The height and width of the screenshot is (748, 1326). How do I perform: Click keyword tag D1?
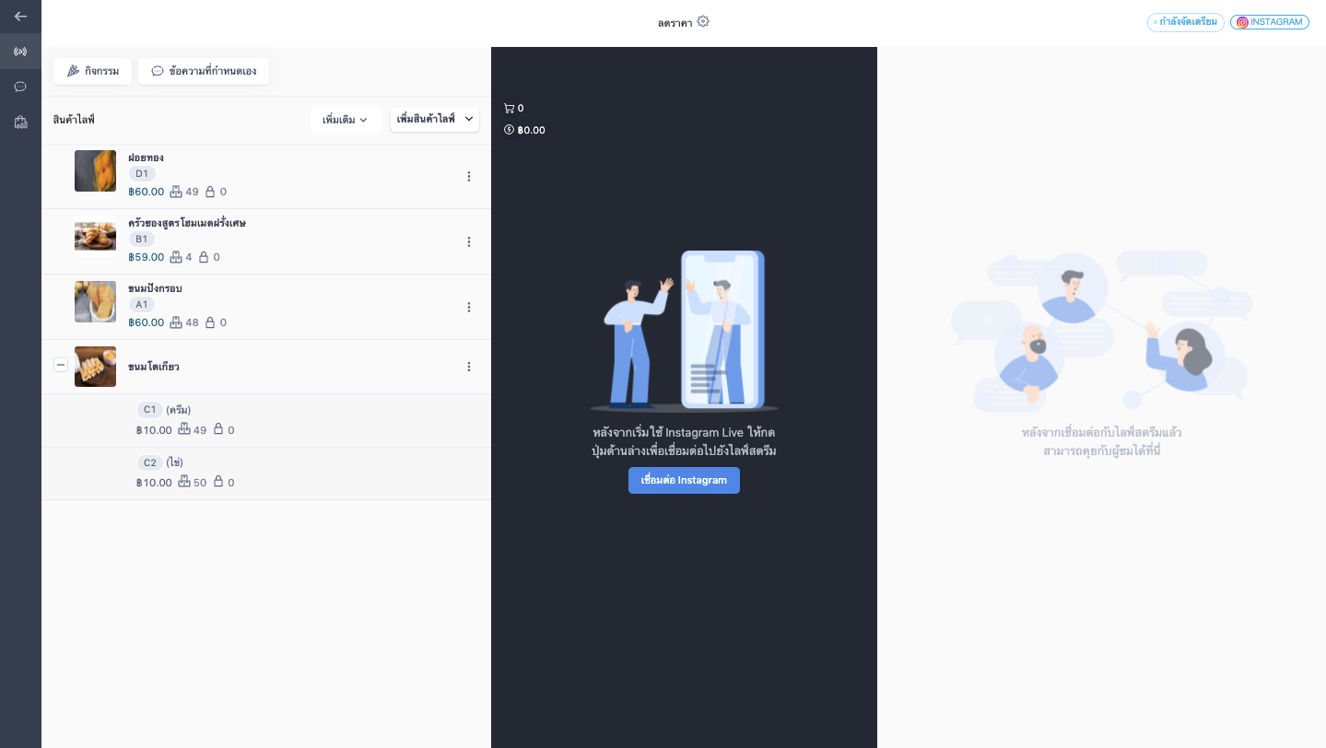pos(142,173)
